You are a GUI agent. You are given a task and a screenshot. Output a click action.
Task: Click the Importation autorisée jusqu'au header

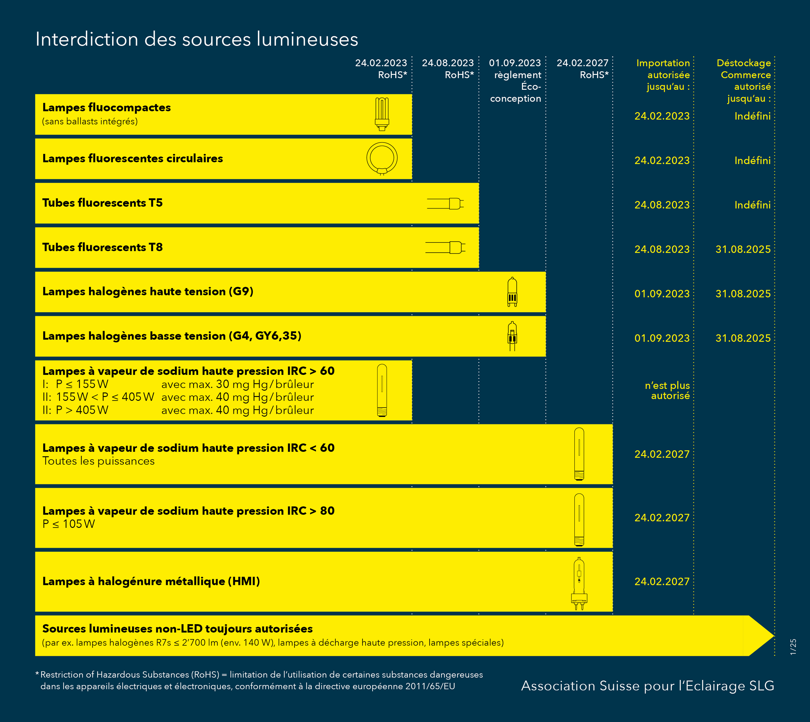[664, 75]
